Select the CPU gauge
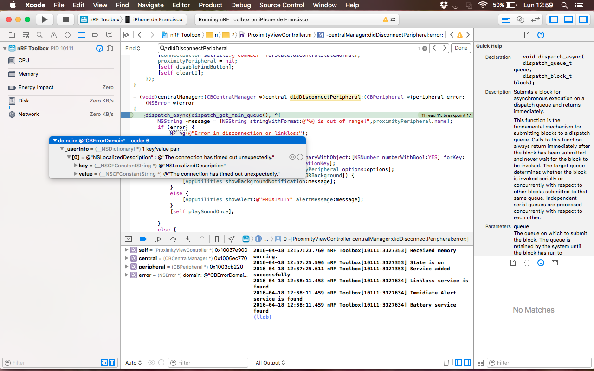This screenshot has height=371, width=594. pos(60,60)
